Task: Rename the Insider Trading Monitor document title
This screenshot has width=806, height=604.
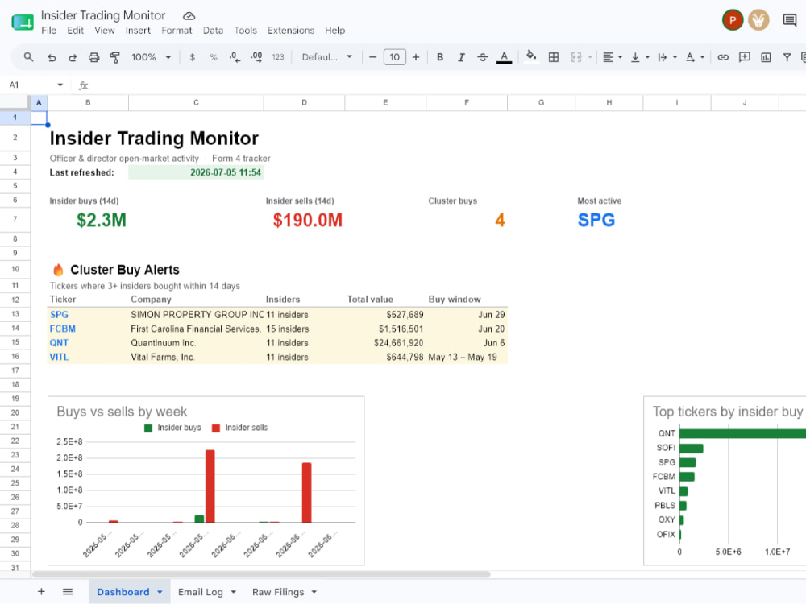Action: pos(103,15)
